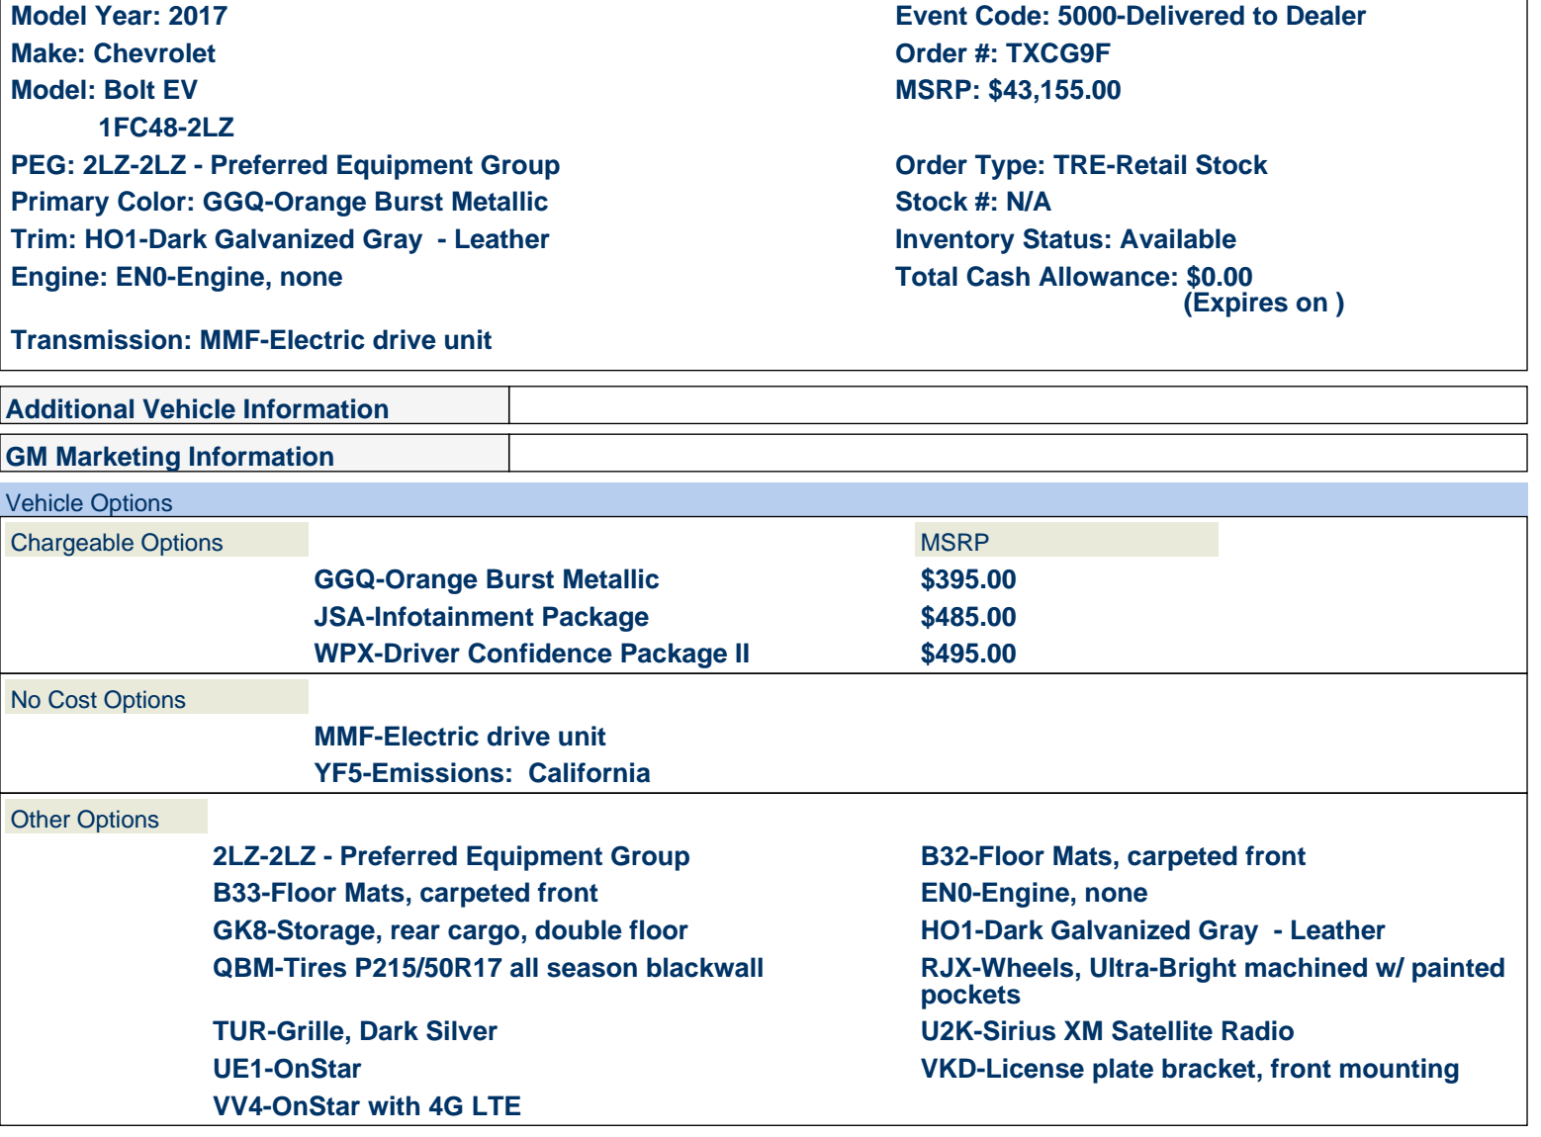Click B32-Floor Mats, carpeted front
The image size is (1541, 1137).
coord(1113,856)
